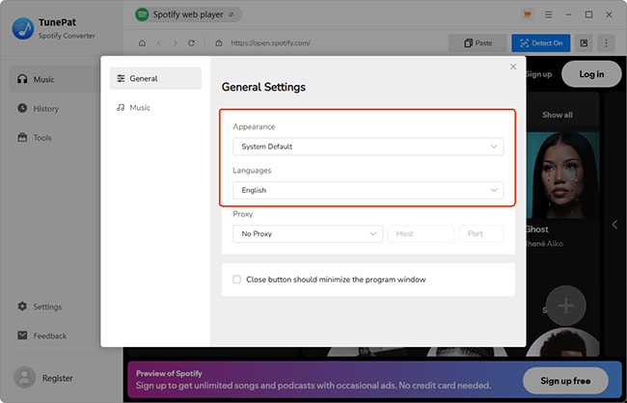627x403 pixels.
Task: Click the Port input field
Action: [481, 234]
